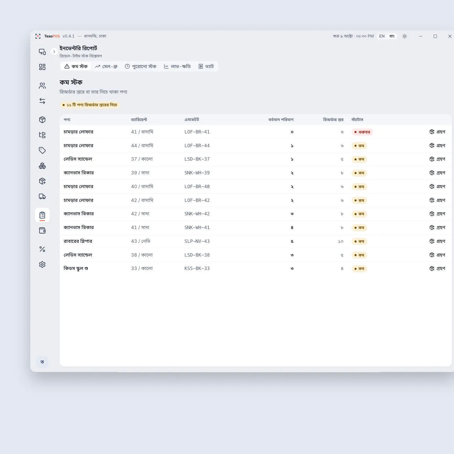Click the গুরুতর status badge
The width and height of the screenshot is (454, 454).
(362, 132)
